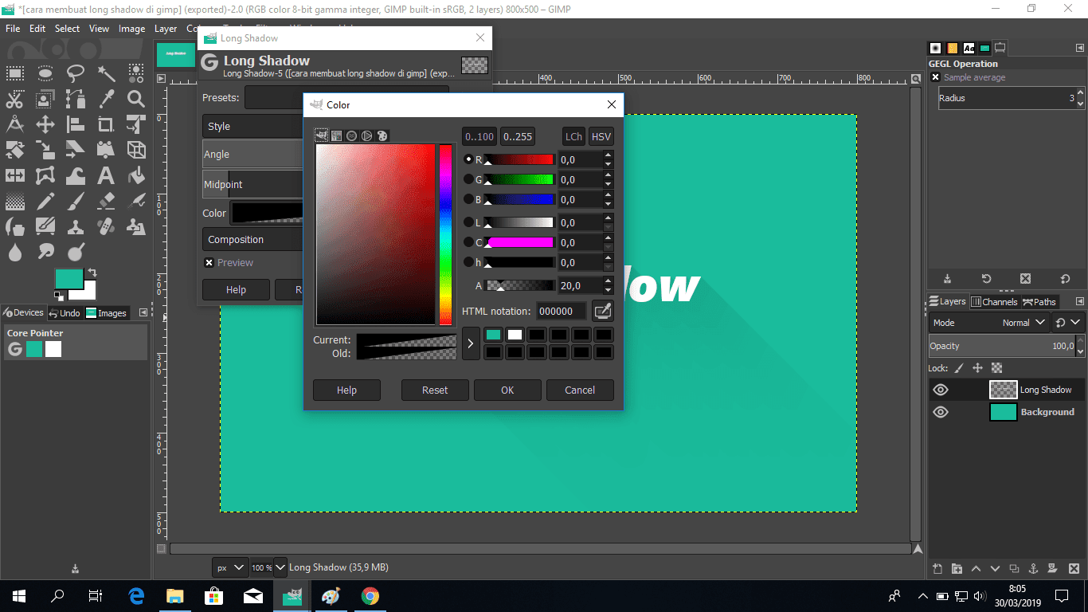
Task: Open Google Chrome from the taskbar
Action: click(x=370, y=596)
